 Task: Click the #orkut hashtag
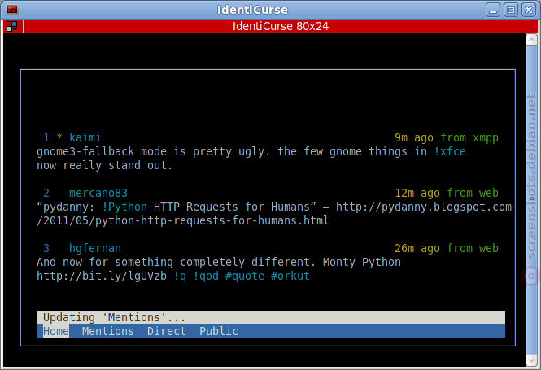[x=290, y=276]
